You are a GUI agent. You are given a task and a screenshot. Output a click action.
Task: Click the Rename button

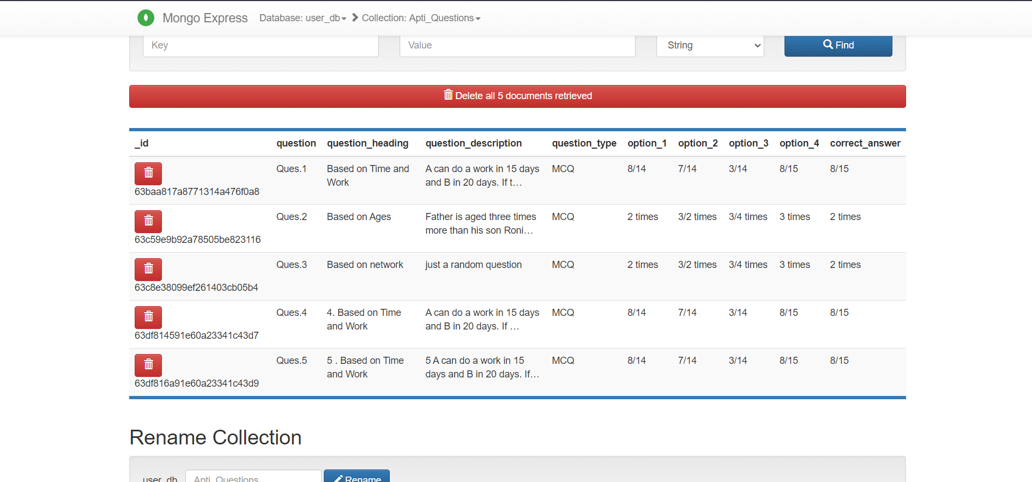[357, 476]
